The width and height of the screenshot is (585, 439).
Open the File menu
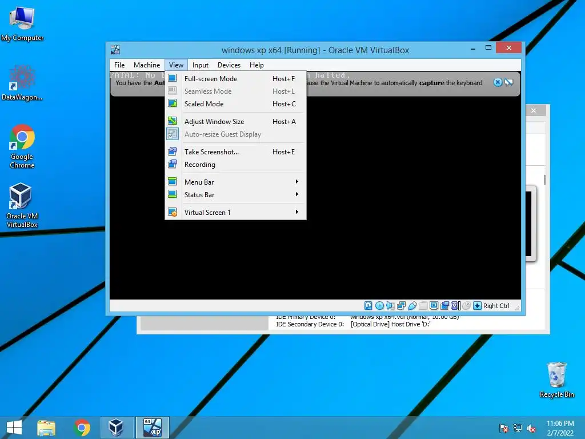pyautogui.click(x=119, y=65)
